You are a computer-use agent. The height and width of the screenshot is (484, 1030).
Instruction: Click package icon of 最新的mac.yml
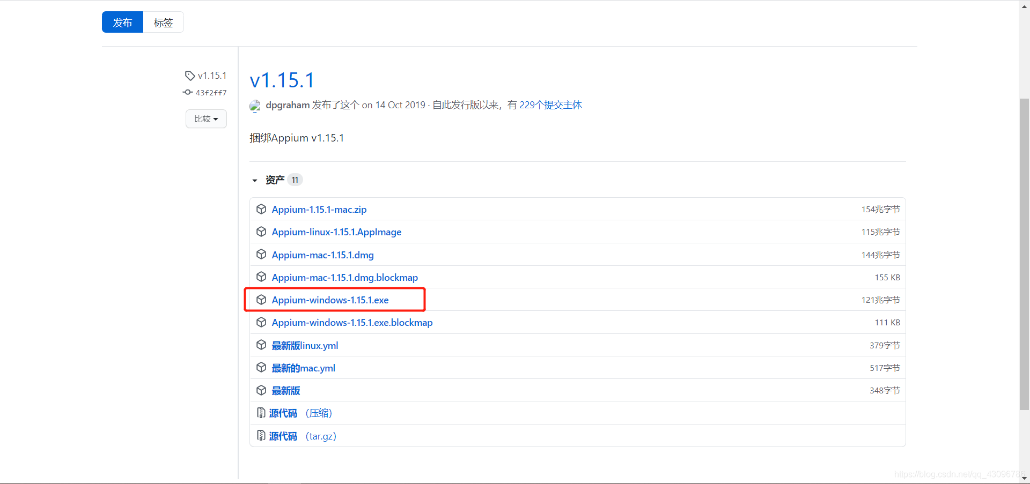pos(261,367)
